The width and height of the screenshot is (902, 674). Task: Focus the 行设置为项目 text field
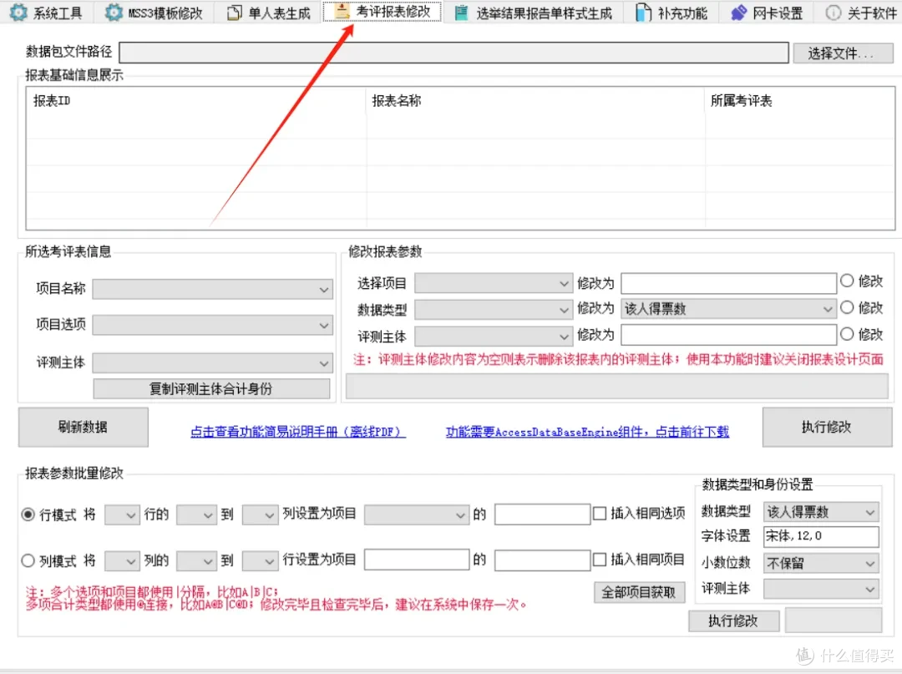[417, 560]
